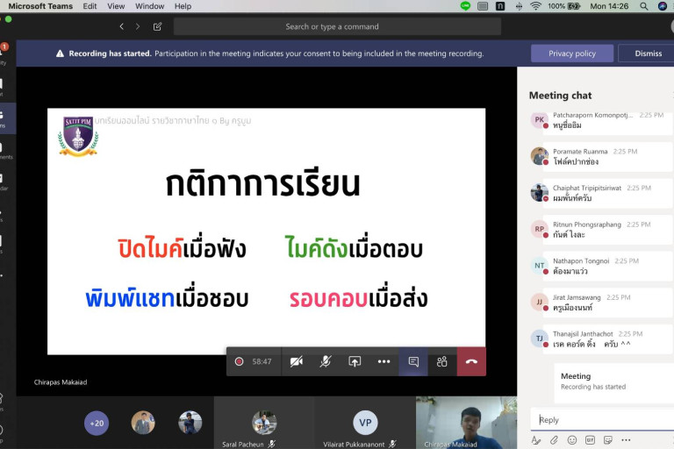The height and width of the screenshot is (449, 674).
Task: Insert a GIF into the chat
Action: click(x=590, y=439)
